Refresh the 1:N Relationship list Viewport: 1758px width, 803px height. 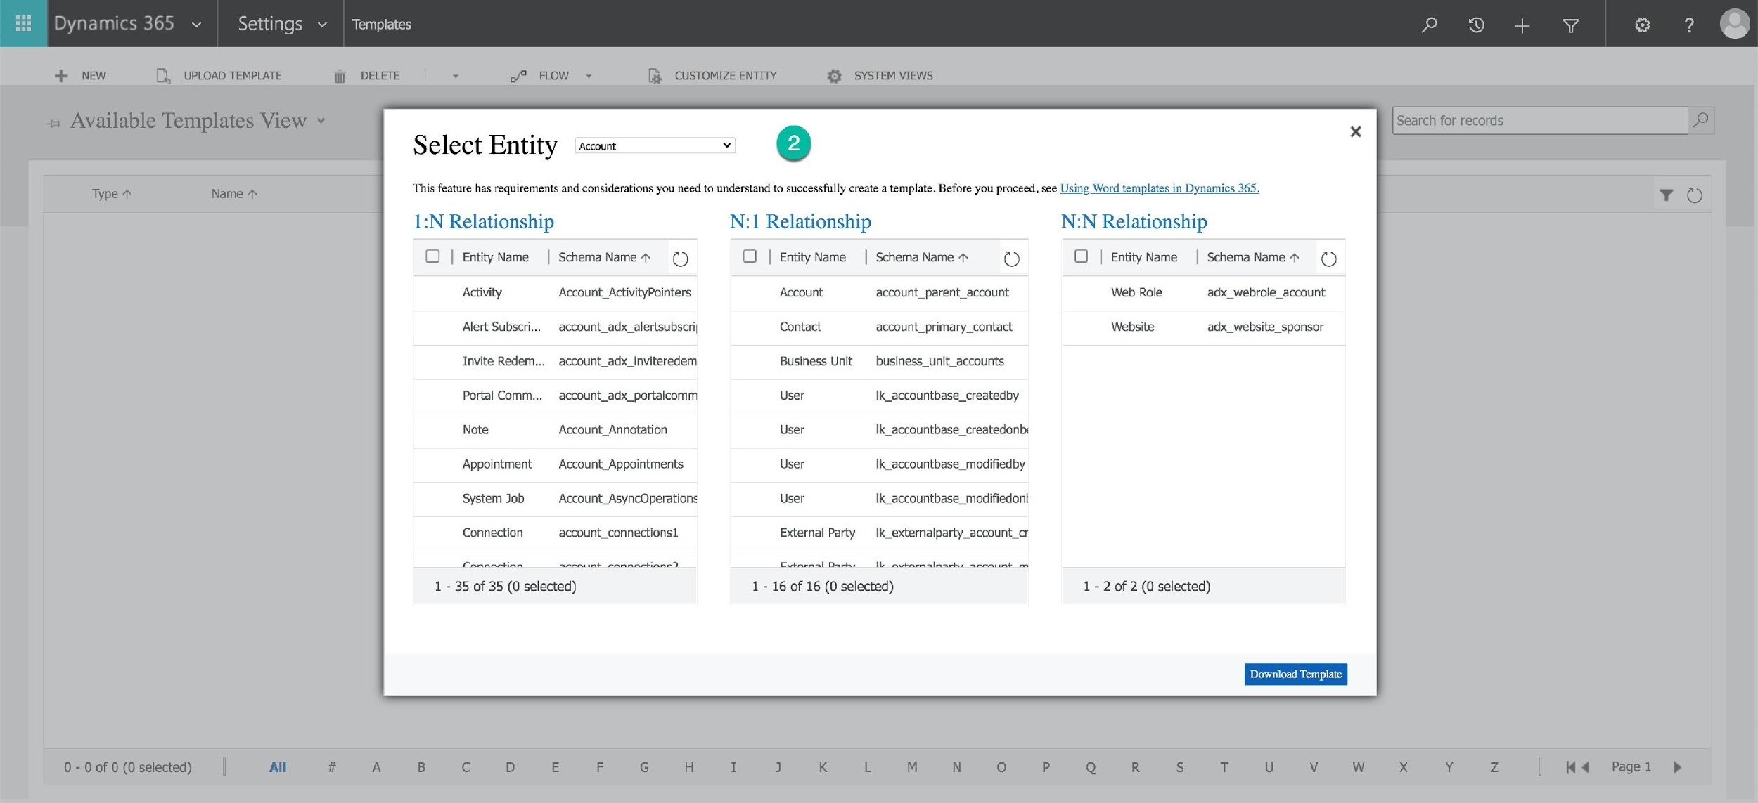click(x=680, y=259)
